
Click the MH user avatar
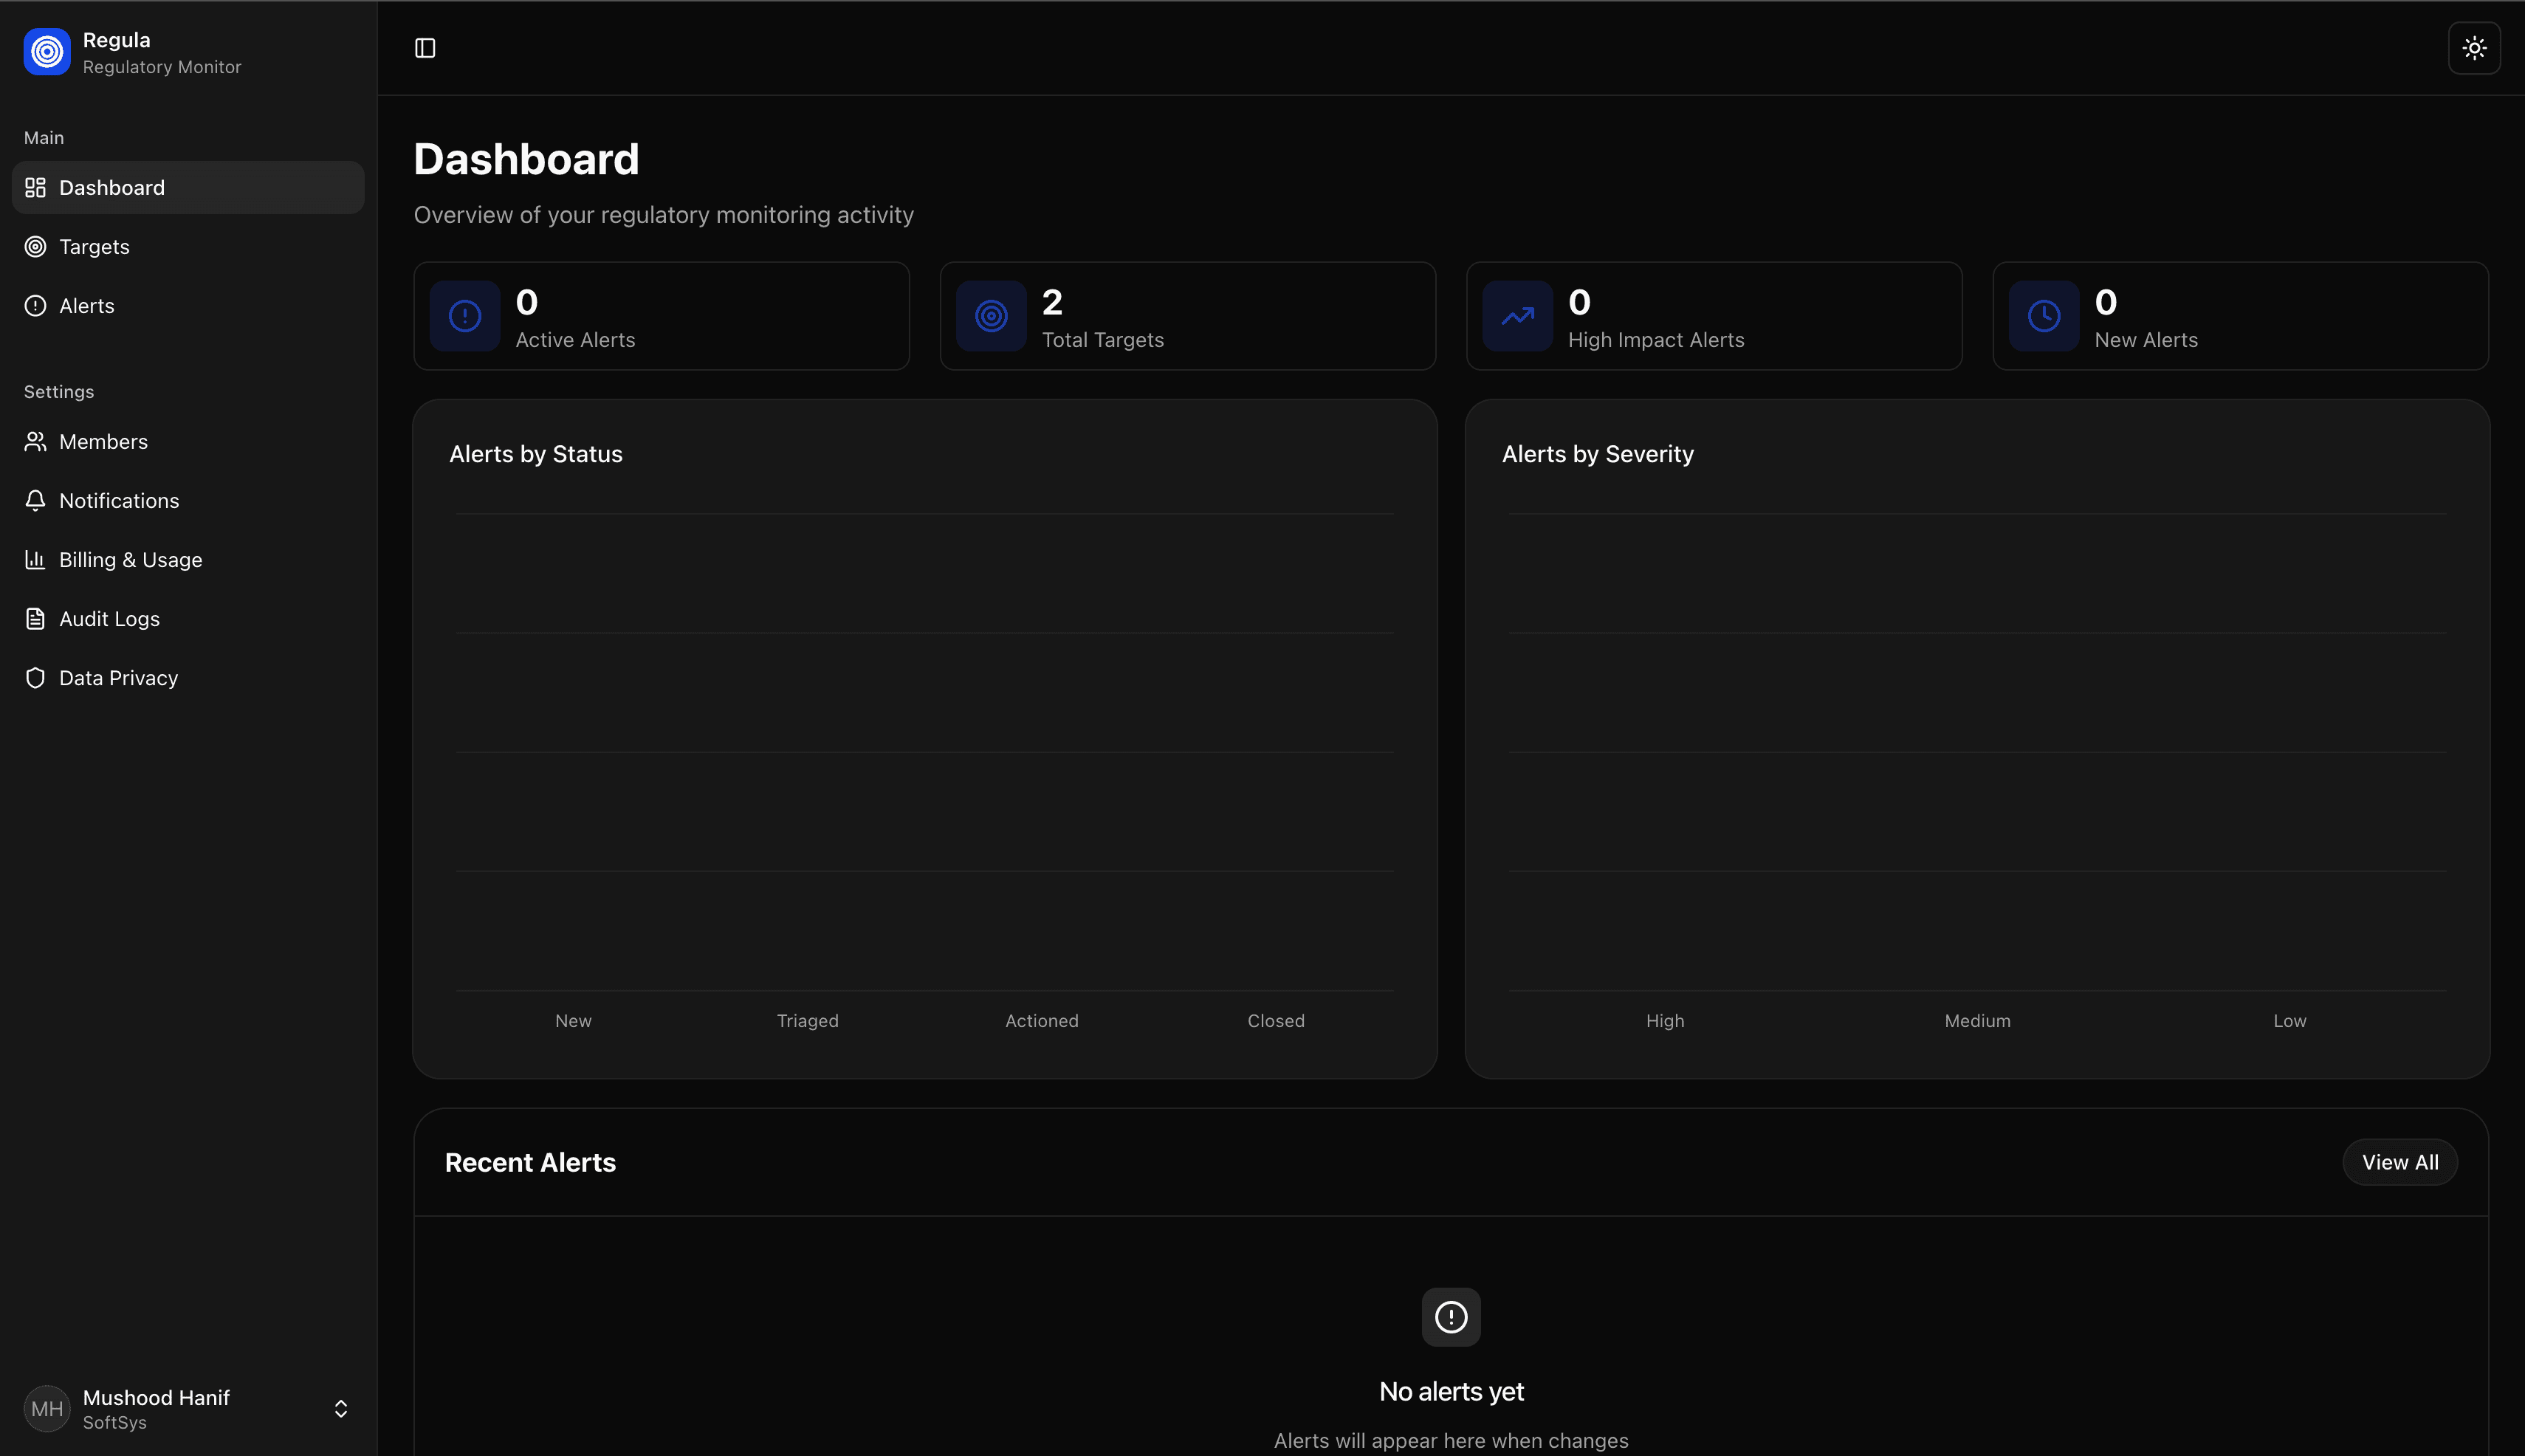[x=47, y=1409]
